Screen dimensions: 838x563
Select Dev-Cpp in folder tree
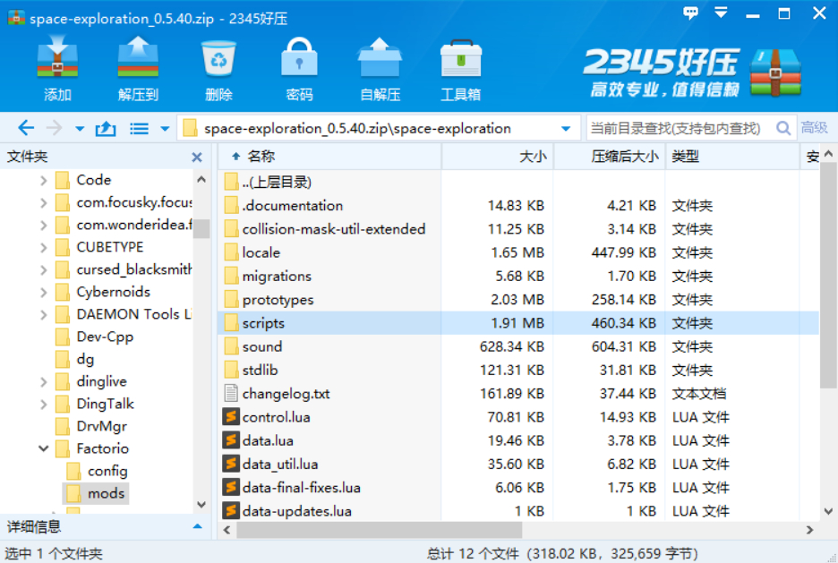[x=94, y=337]
